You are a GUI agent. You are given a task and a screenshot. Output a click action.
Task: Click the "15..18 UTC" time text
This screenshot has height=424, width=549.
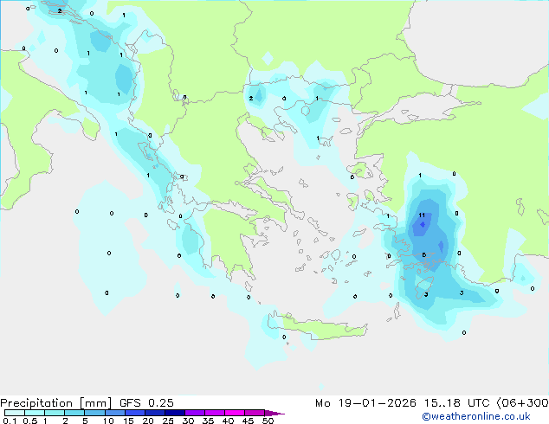pyautogui.click(x=456, y=403)
